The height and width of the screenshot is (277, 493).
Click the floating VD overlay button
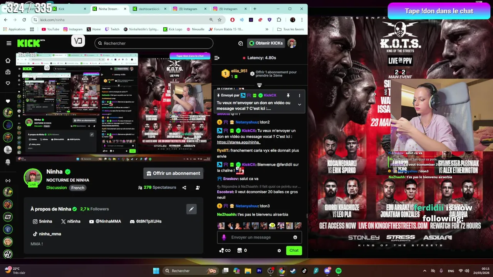pyautogui.click(x=78, y=41)
